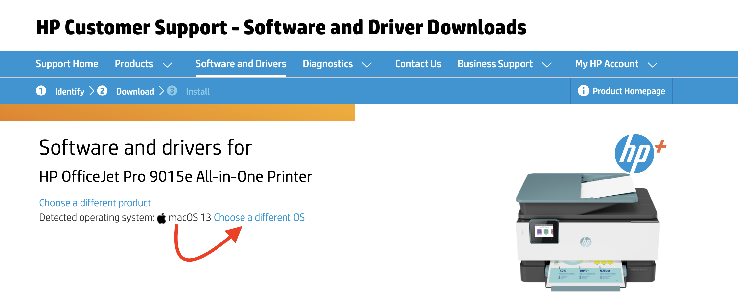
Task: Click the 'macOS 13' text
Action: click(x=190, y=217)
